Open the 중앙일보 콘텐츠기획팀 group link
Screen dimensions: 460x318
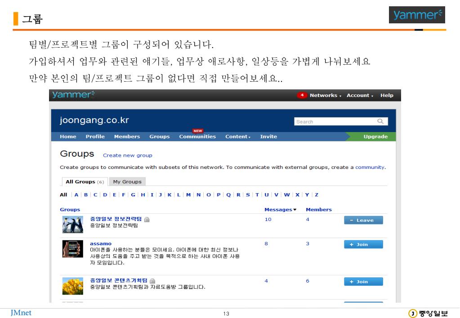coord(119,280)
